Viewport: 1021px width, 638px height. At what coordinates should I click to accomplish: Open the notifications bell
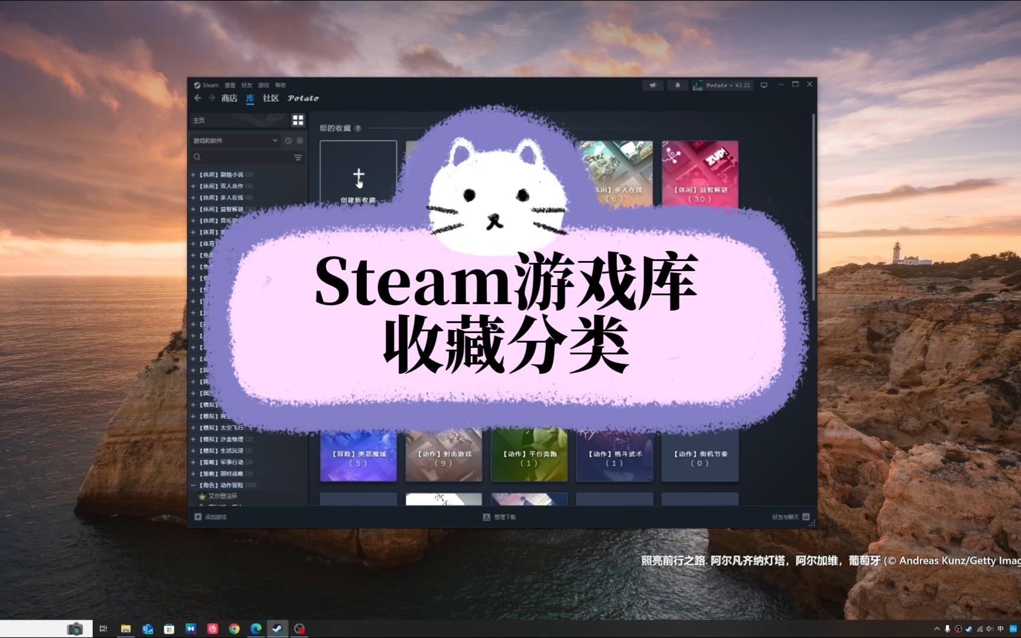[678, 85]
